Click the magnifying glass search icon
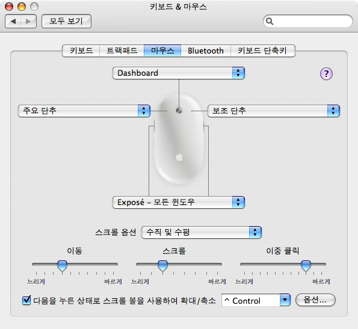Screen dimensions: 358x329 (x=270, y=21)
